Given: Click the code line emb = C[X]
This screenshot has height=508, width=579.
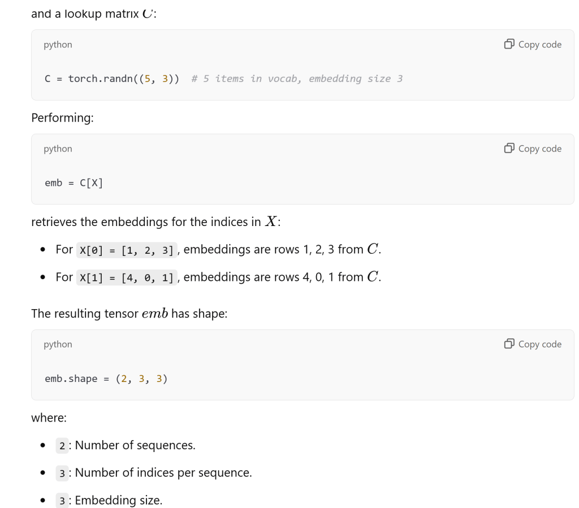Looking at the screenshot, I should (x=74, y=183).
